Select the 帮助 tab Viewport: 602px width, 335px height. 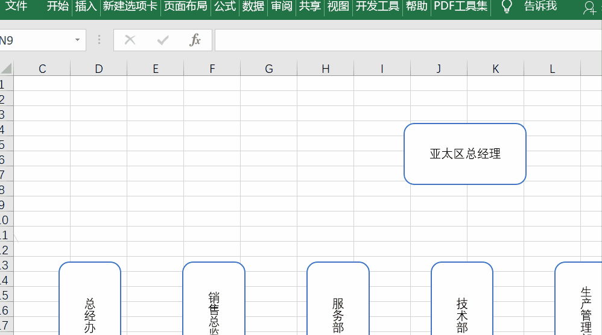click(x=417, y=6)
